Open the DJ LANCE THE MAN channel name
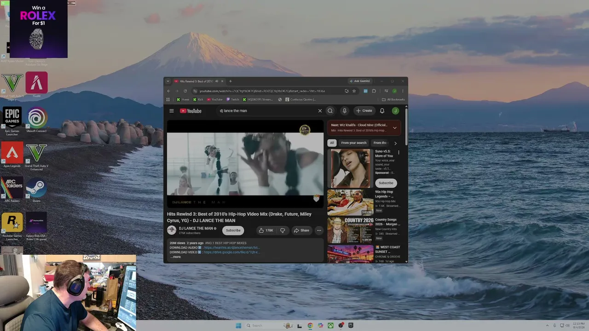This screenshot has width=589, height=331. [x=196, y=228]
